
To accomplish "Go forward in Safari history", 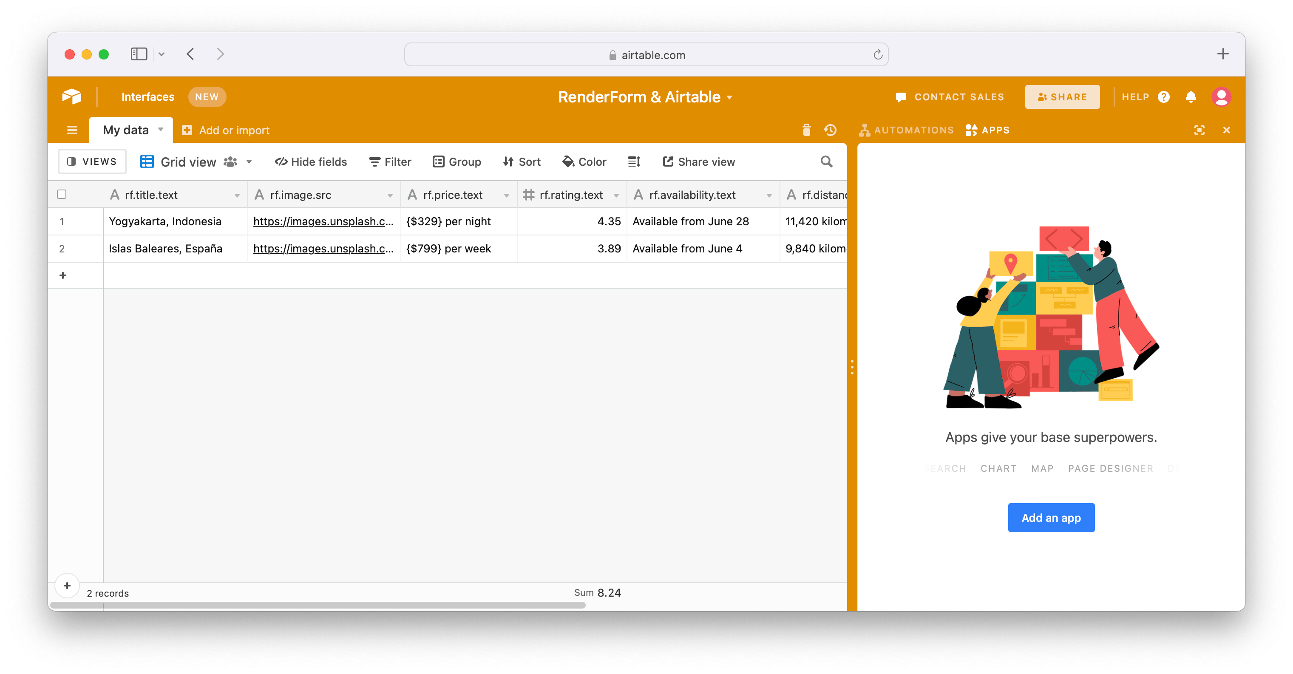I will (220, 54).
